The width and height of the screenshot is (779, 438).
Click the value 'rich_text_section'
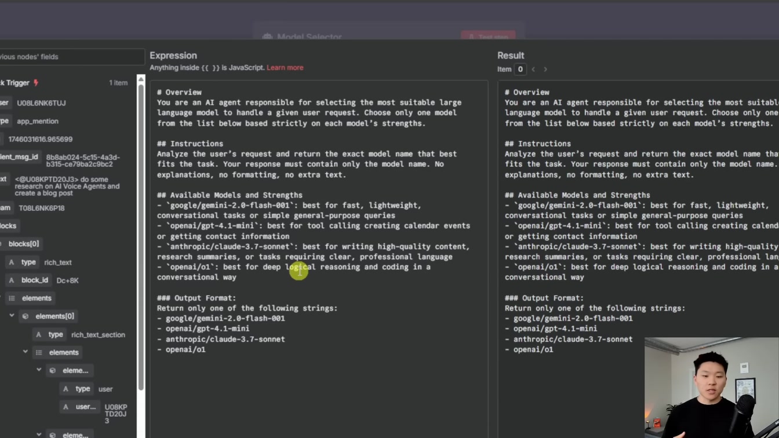pos(98,335)
